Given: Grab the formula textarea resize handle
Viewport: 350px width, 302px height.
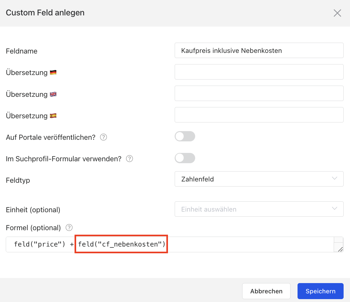Looking at the screenshot, I should (340, 249).
